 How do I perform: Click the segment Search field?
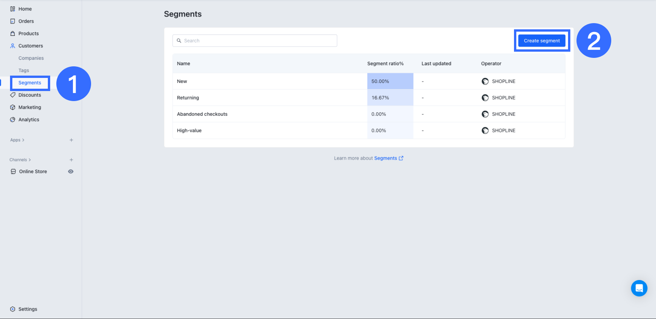click(255, 41)
